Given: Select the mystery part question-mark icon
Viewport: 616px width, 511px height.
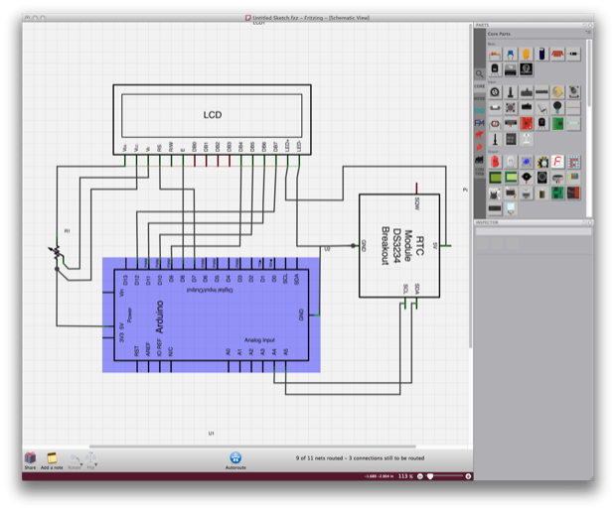Looking at the screenshot, I should (x=526, y=69).
